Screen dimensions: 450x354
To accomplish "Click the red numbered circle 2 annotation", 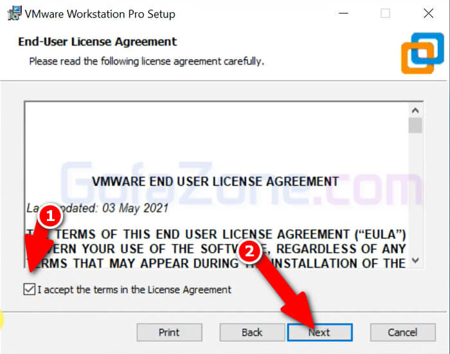I will coord(249,252).
